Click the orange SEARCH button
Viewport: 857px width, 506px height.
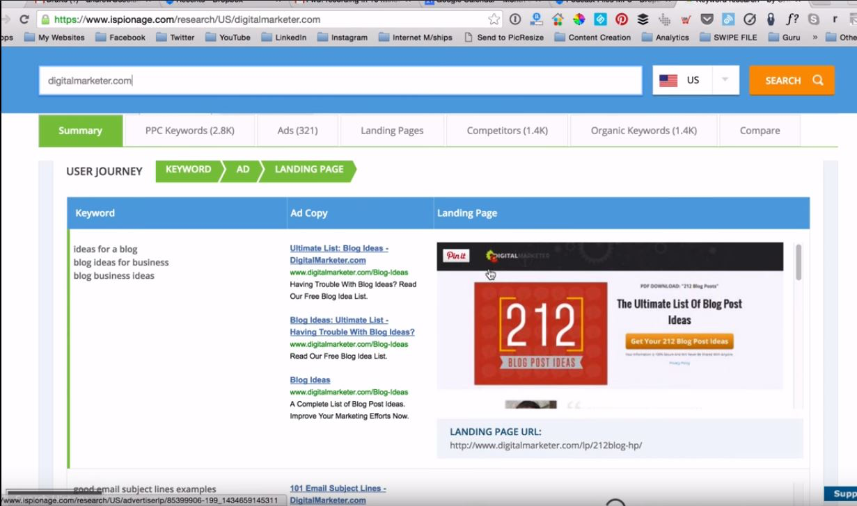point(792,81)
